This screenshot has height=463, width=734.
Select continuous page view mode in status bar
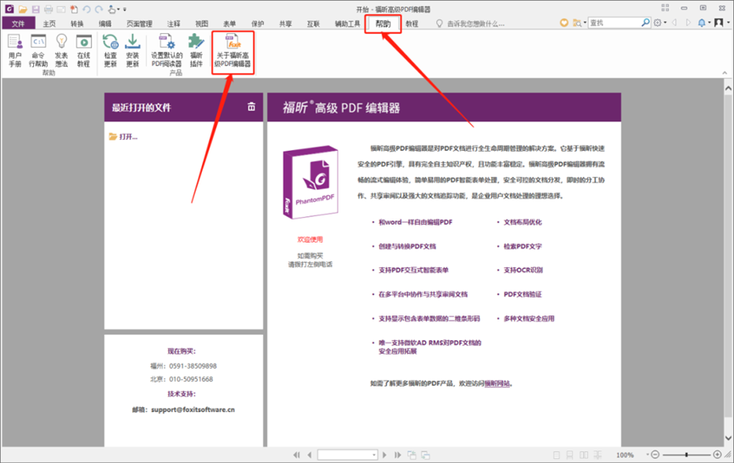click(x=569, y=455)
